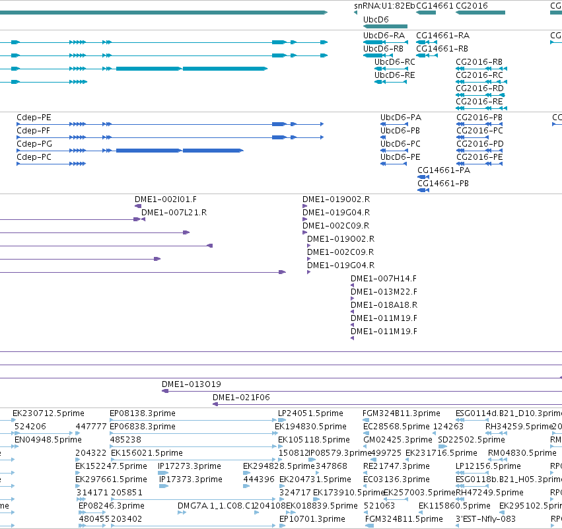Image resolution: width=562 pixels, height=529 pixels.
Task: Select the UbcD6-PC protein label
Action: click(x=400, y=144)
